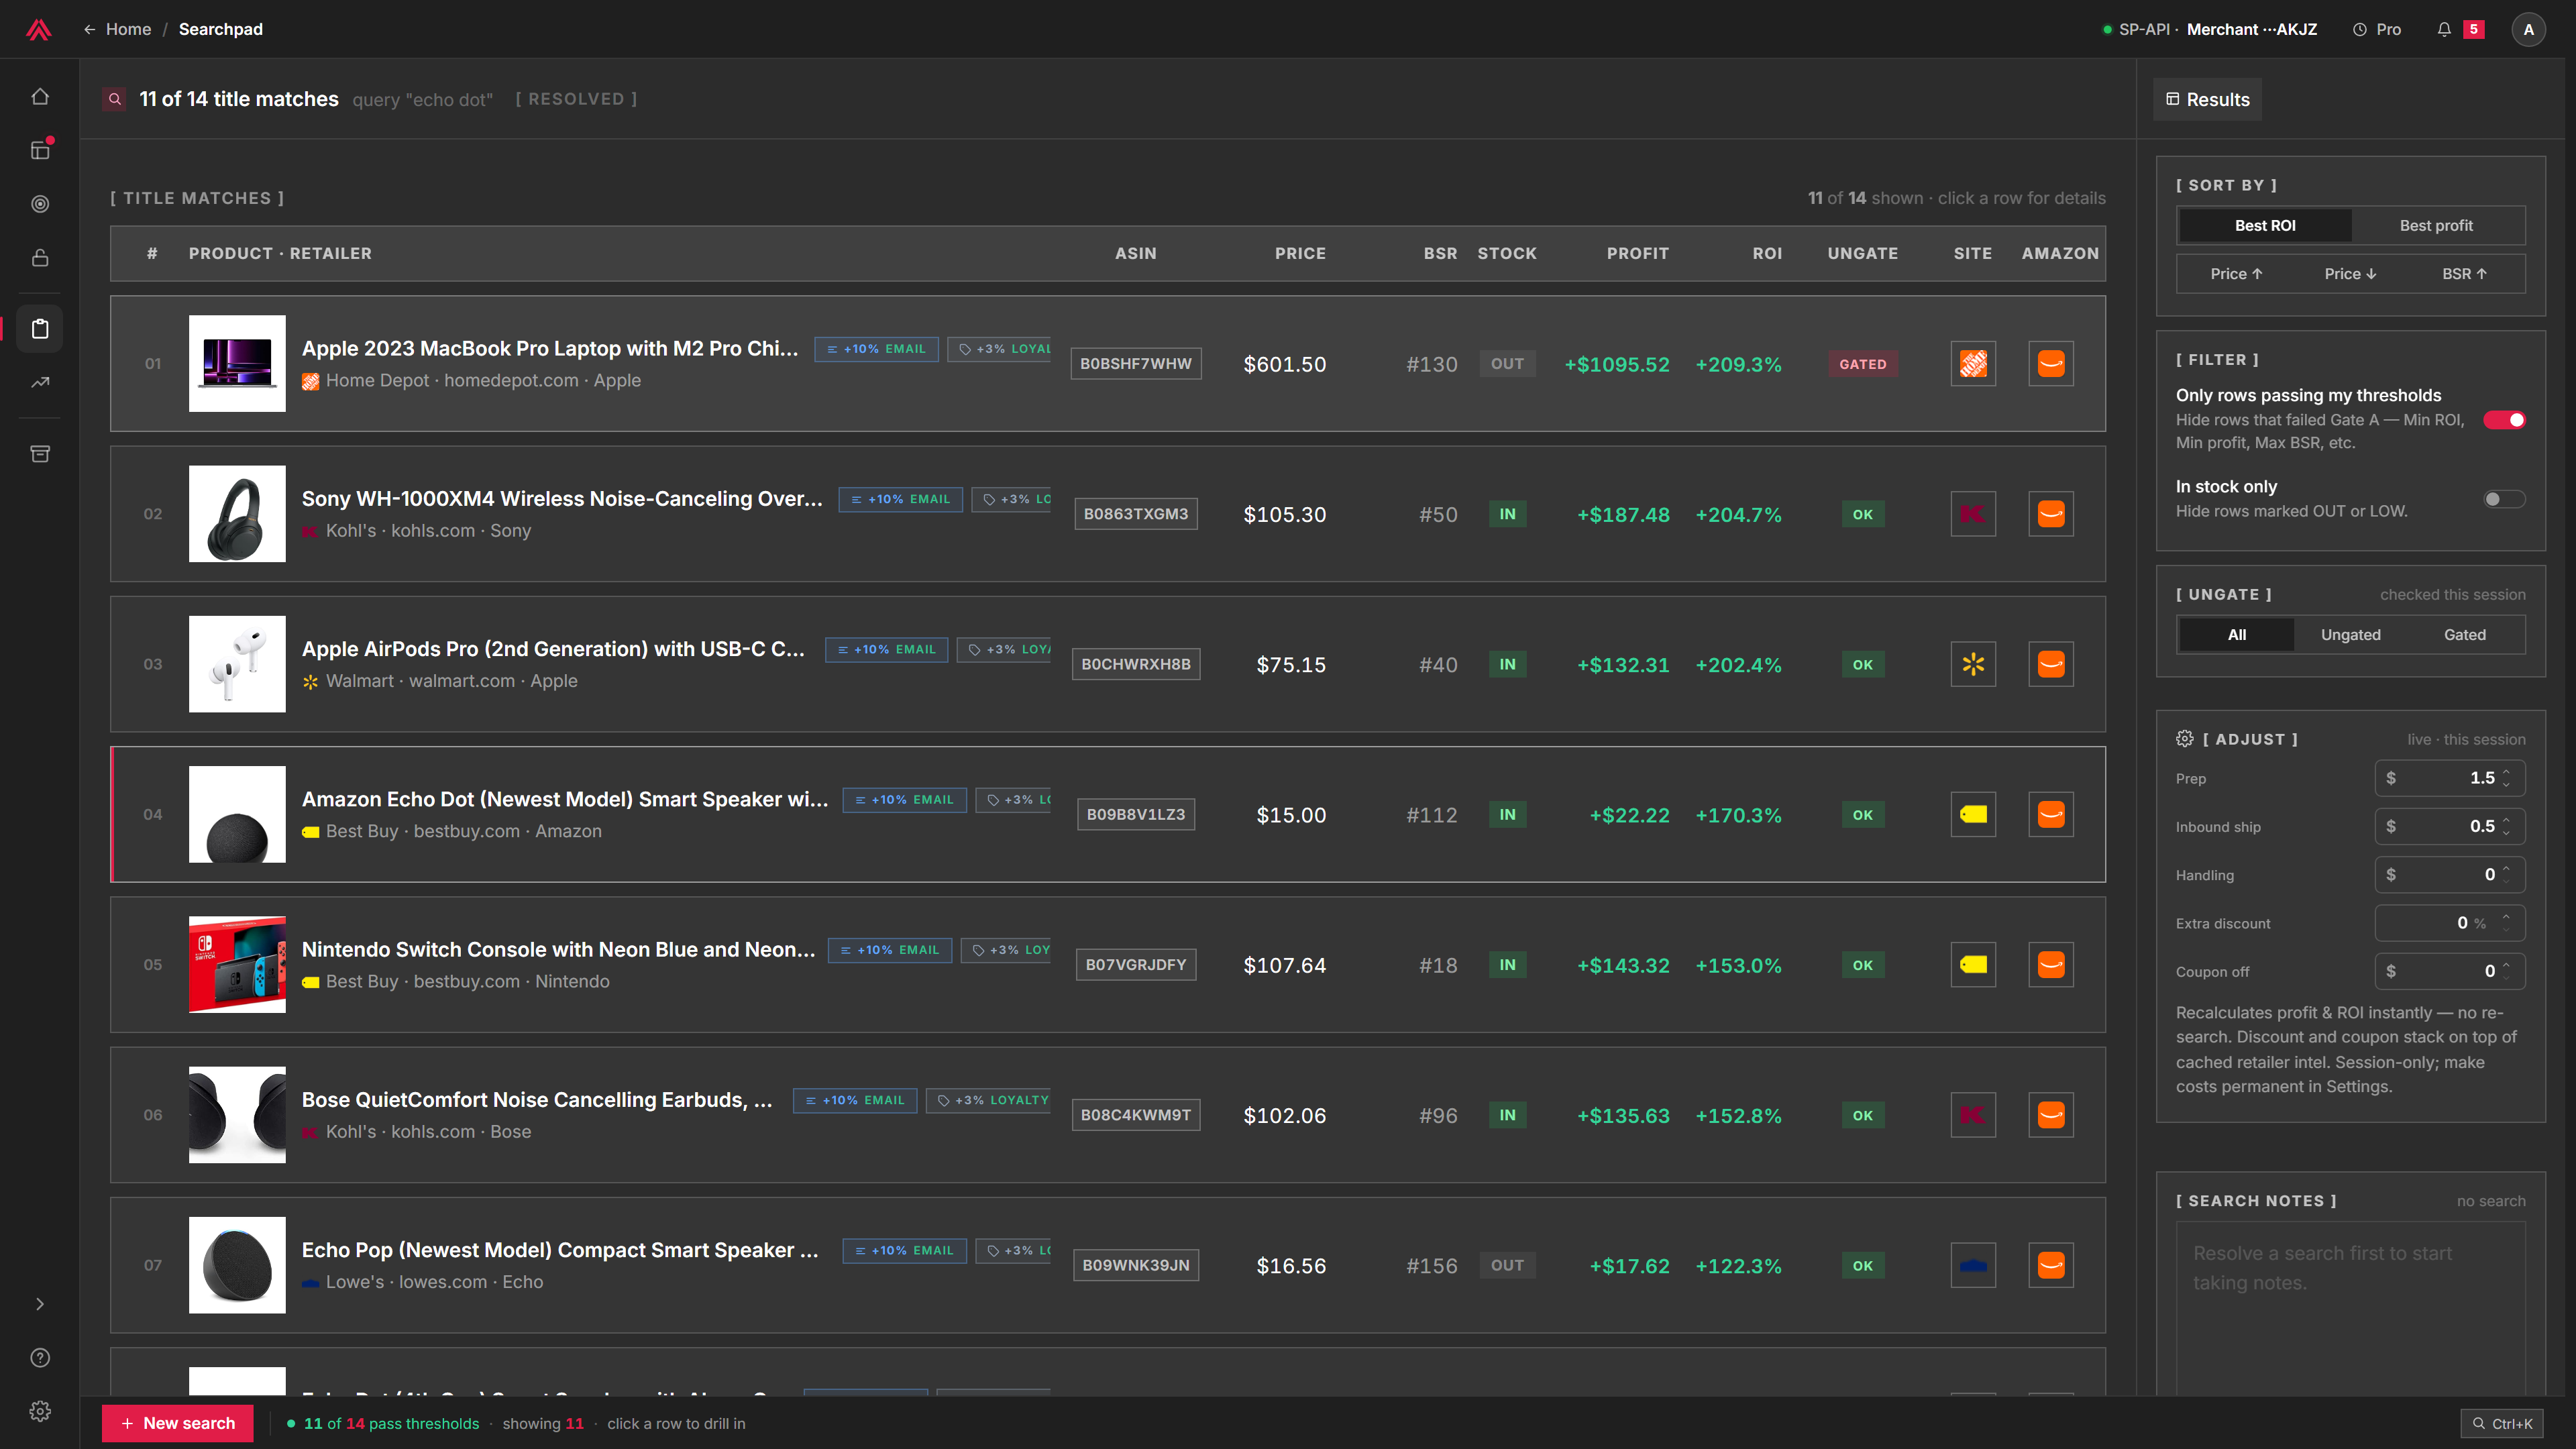Screen dimensions: 2576x1449
Task: Open Amazon link for Echo Dot row
Action: (x=2051, y=814)
